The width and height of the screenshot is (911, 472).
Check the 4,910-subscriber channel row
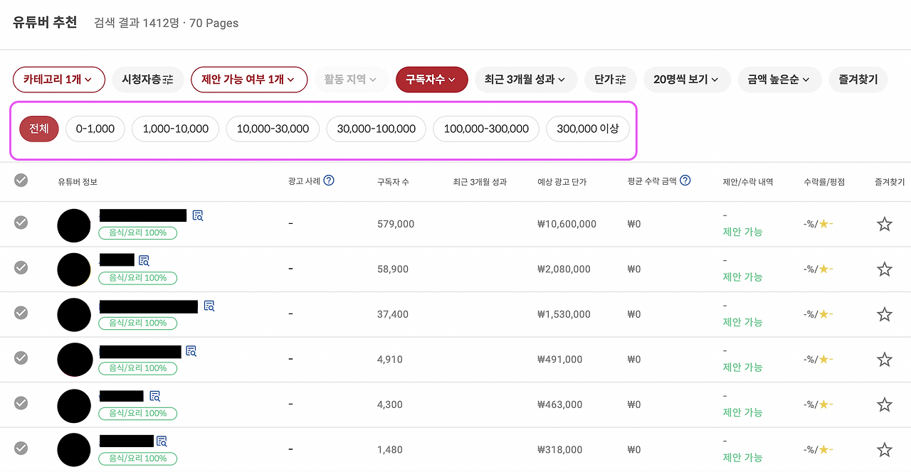pos(21,359)
